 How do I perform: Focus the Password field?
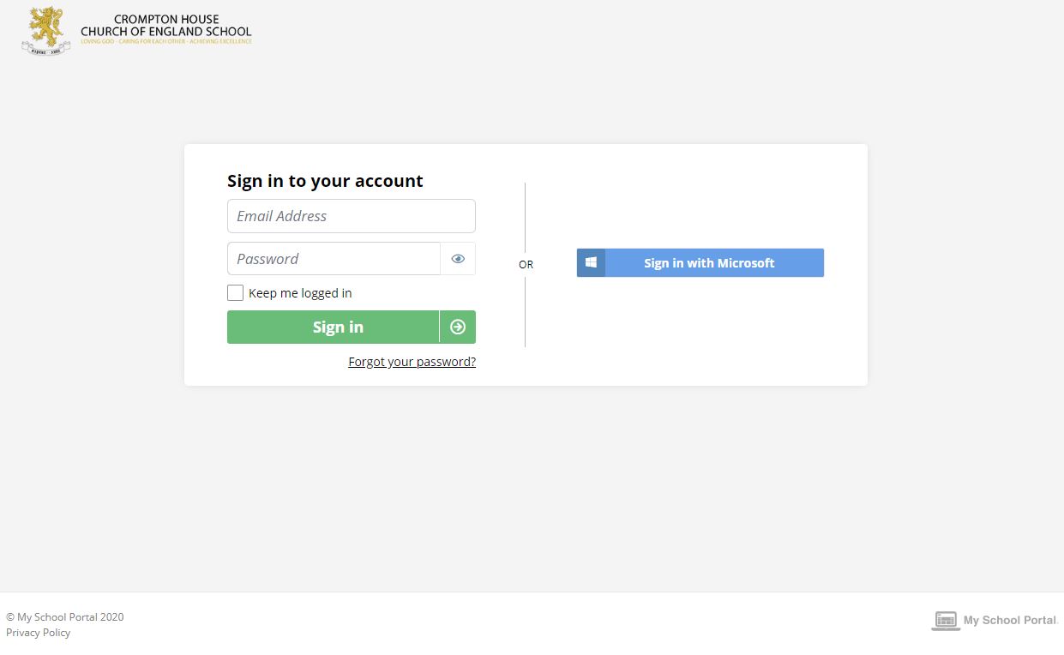click(334, 259)
